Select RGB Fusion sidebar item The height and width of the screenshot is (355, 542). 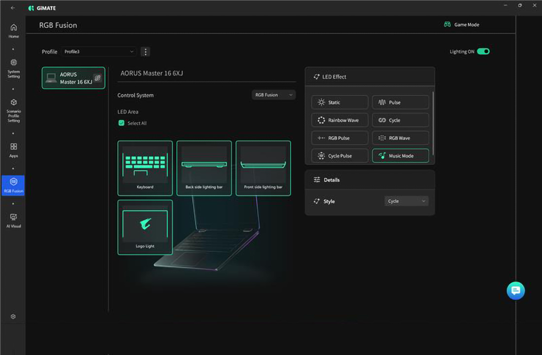tap(13, 185)
